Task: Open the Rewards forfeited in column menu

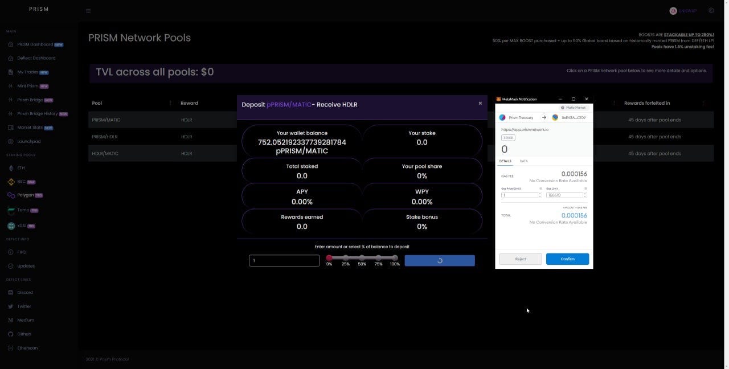Action: [703, 103]
